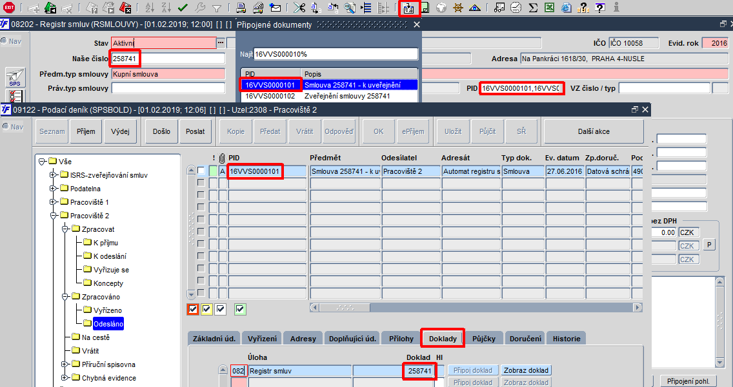This screenshot has height=387, width=733.
Task: Click the Poslat button
Action: pos(195,131)
